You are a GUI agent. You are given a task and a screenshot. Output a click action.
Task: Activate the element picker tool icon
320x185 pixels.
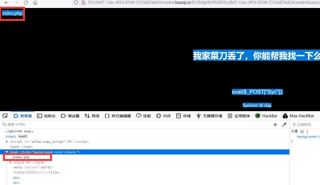tap(5, 116)
